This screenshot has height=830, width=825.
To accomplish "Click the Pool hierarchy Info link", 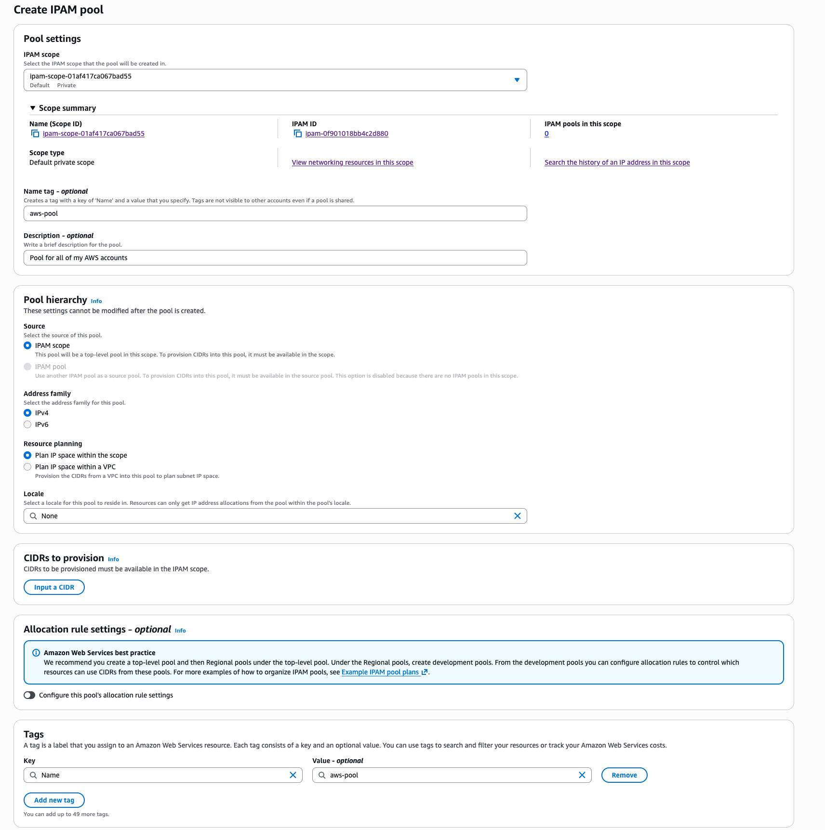I will pos(96,301).
